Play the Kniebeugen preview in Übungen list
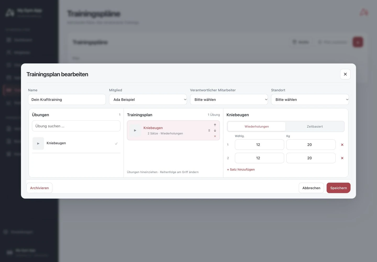 (x=38, y=143)
